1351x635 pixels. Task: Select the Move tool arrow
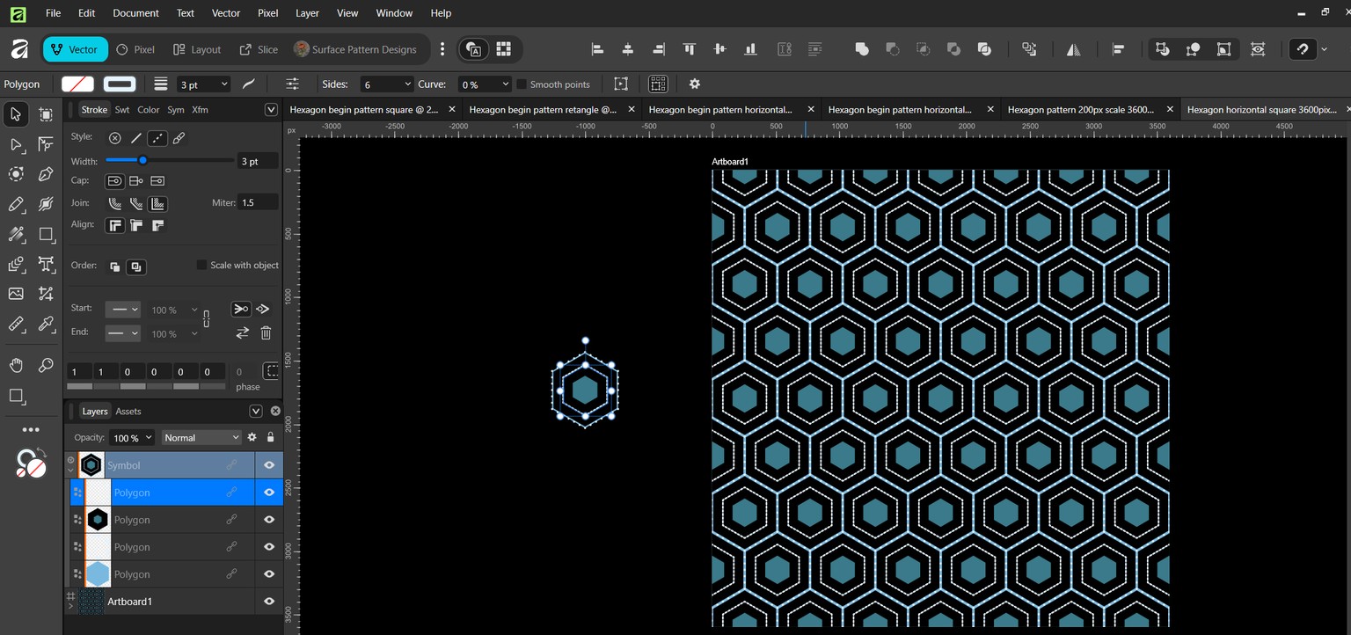[16, 114]
